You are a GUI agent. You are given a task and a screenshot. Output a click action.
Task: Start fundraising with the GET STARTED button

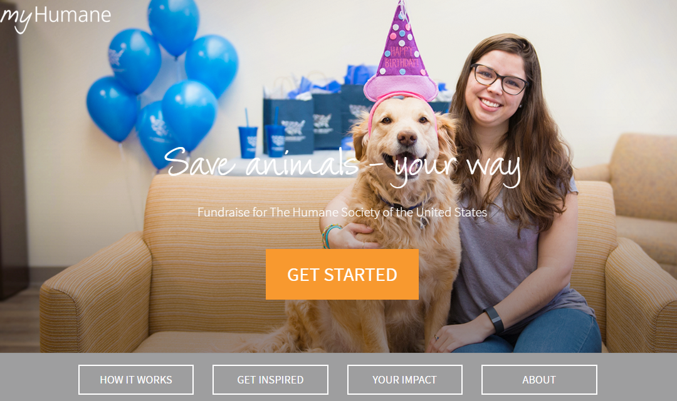pos(342,275)
